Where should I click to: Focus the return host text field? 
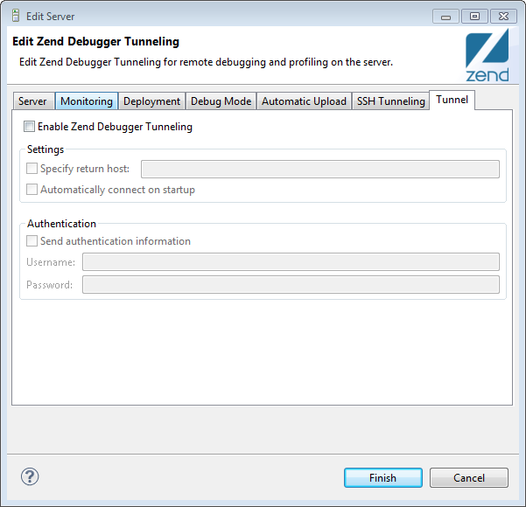pos(320,169)
